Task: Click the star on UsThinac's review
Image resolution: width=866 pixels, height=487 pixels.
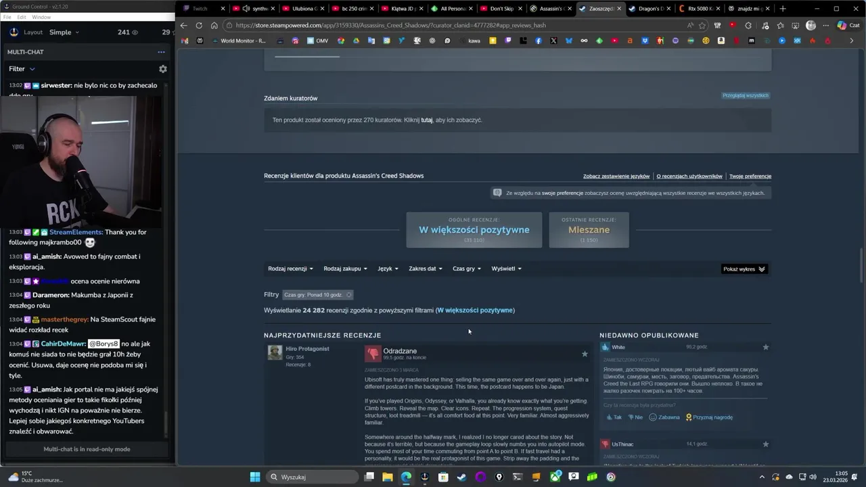Action: pos(766,444)
